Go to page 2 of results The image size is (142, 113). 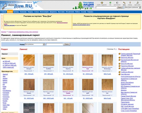[x=116, y=49]
